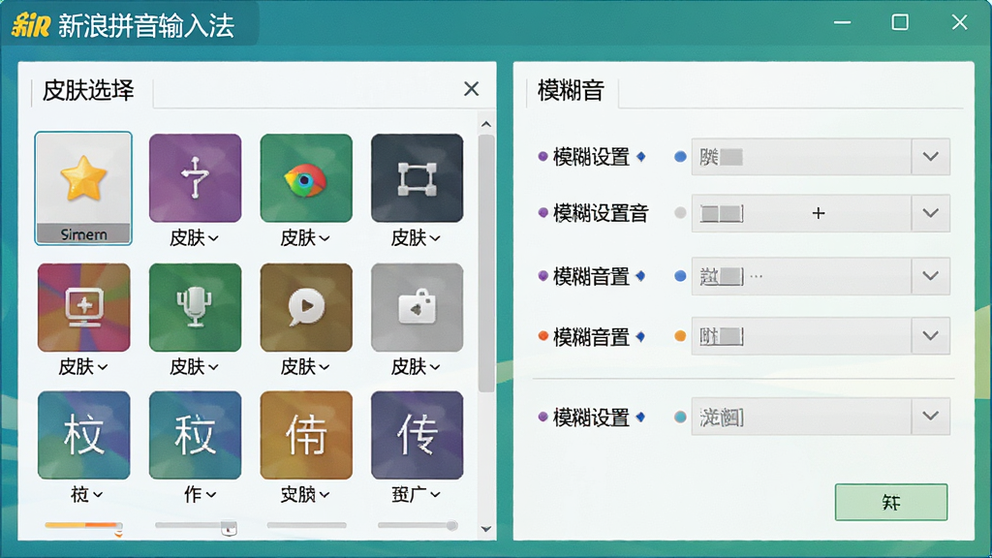Screen dimensions: 992x558
Task: Choose the purple USB symbol skin
Action: pos(195,178)
